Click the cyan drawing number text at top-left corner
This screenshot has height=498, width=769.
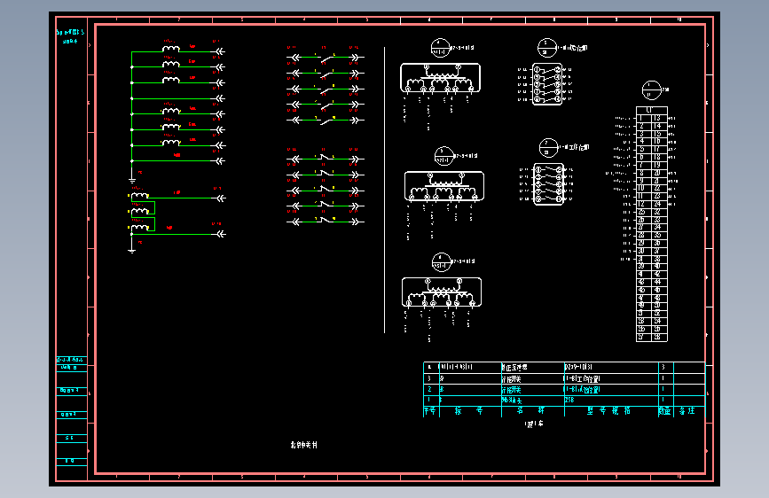pos(70,36)
